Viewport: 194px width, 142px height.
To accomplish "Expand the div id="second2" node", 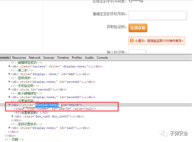I will (x=9, y=89).
